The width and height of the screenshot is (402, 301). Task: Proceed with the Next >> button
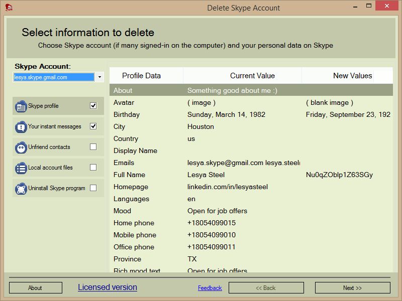[353, 288]
